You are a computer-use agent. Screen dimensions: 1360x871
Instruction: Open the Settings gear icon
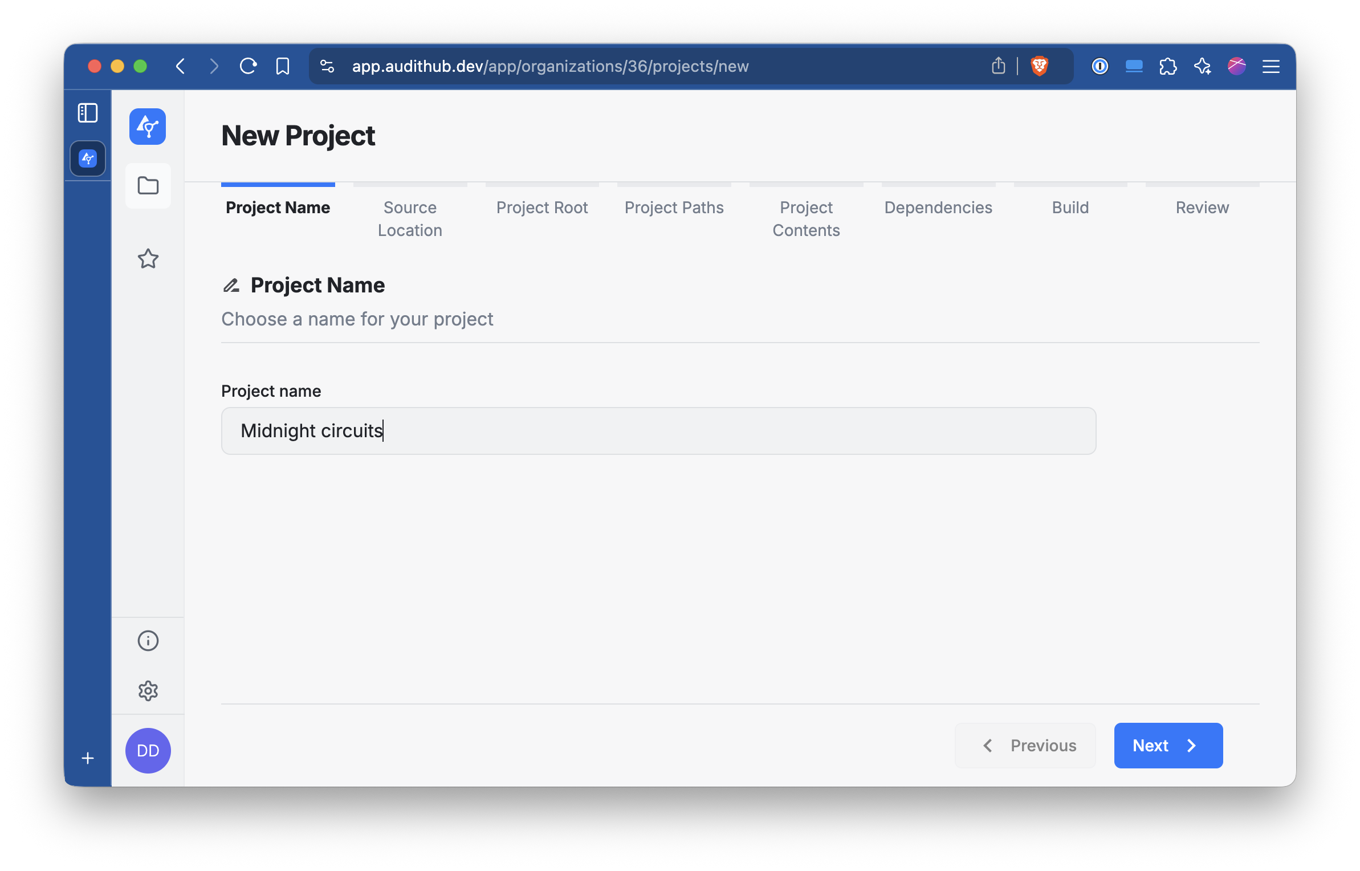148,691
